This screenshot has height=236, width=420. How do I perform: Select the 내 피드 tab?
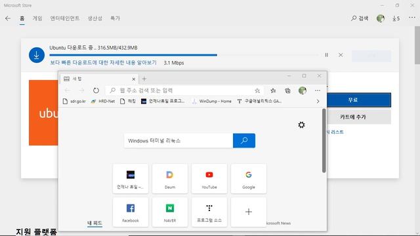click(94, 223)
